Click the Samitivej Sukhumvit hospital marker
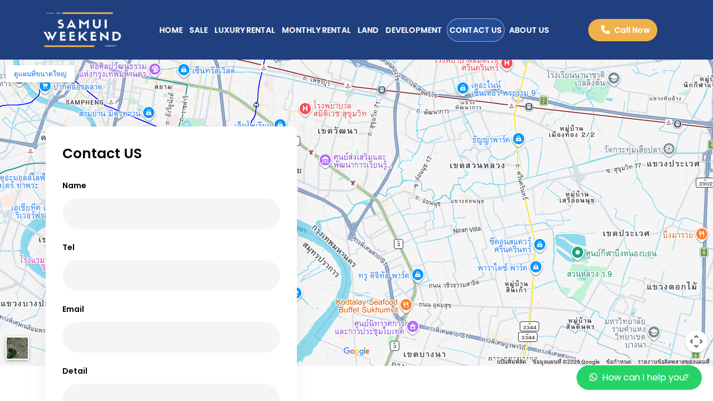 305,109
